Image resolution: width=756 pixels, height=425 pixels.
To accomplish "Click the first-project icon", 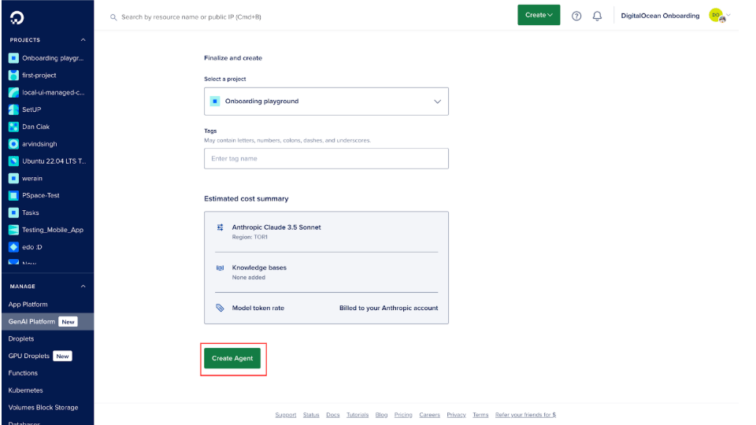I will point(13,76).
